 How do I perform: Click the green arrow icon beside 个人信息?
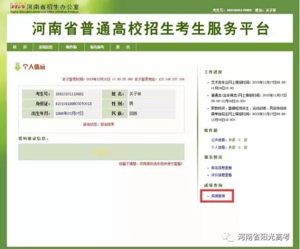17,67
